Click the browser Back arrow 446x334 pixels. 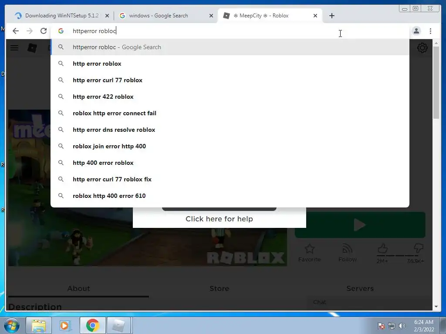pos(16,31)
